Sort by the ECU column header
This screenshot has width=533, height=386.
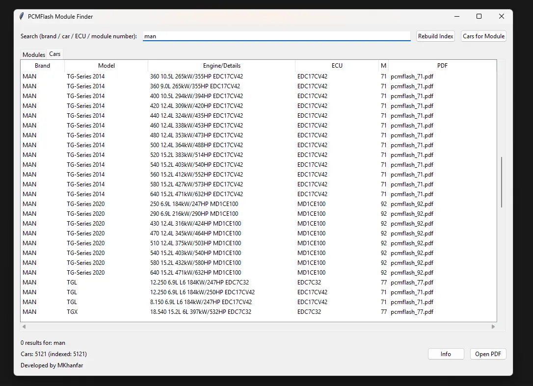337,66
